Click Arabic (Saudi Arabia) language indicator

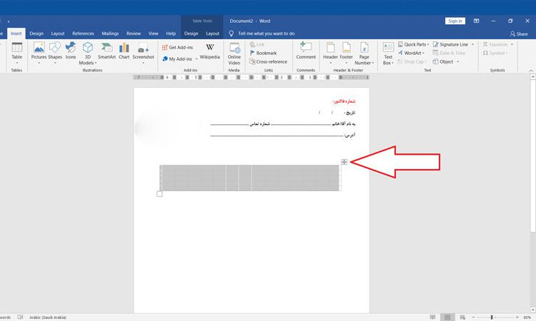pos(48,317)
